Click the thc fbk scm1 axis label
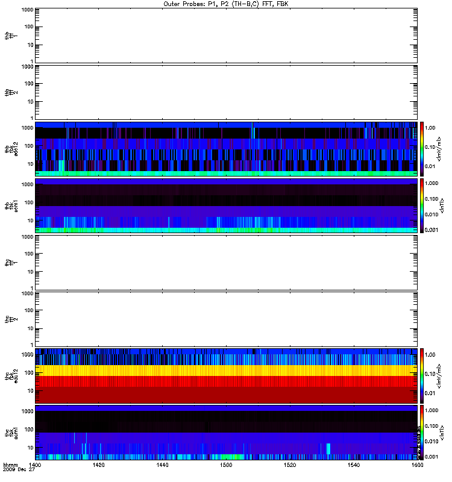Viewport: 452px width, 482px height. click(x=11, y=433)
